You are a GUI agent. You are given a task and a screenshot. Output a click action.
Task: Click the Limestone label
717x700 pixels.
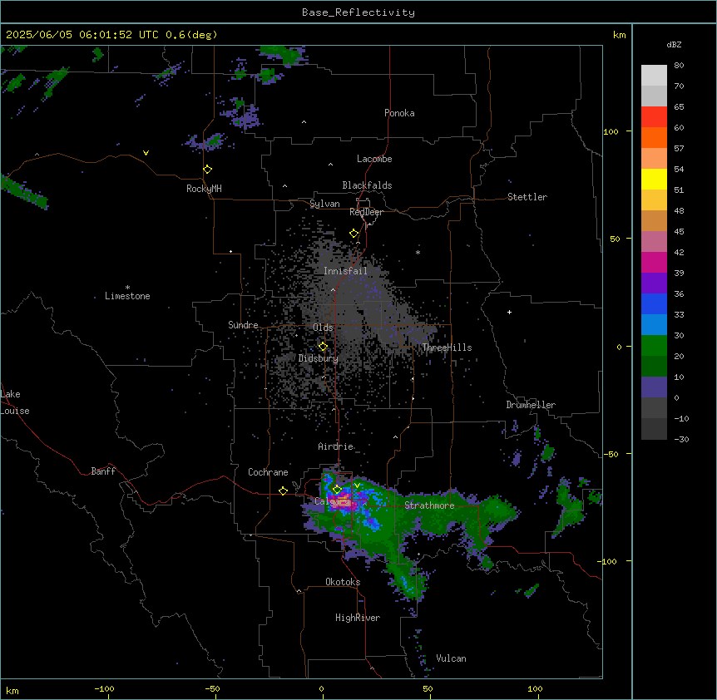[x=127, y=296]
